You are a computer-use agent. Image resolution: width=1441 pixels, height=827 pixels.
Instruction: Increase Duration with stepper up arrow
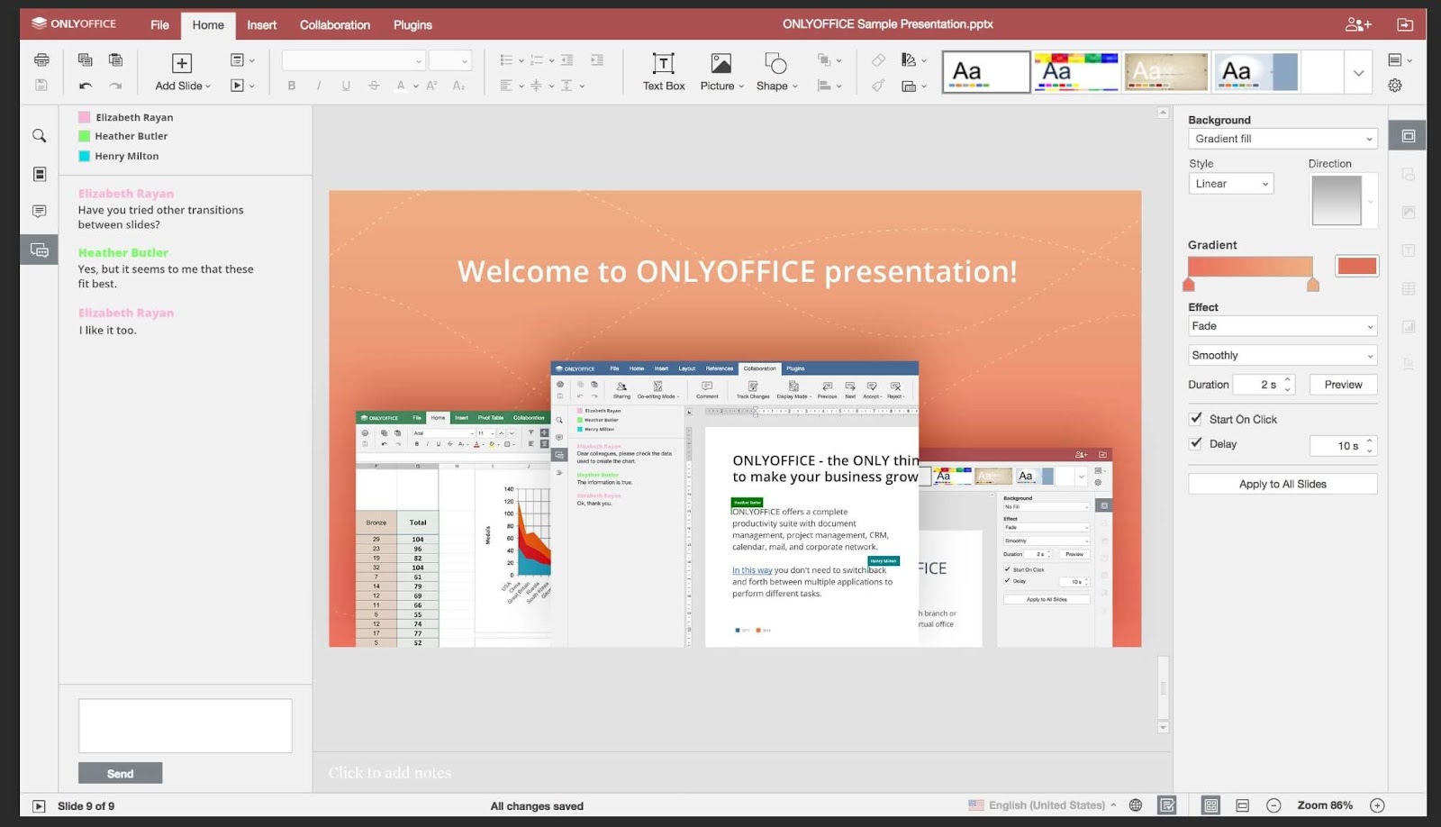(x=1288, y=379)
